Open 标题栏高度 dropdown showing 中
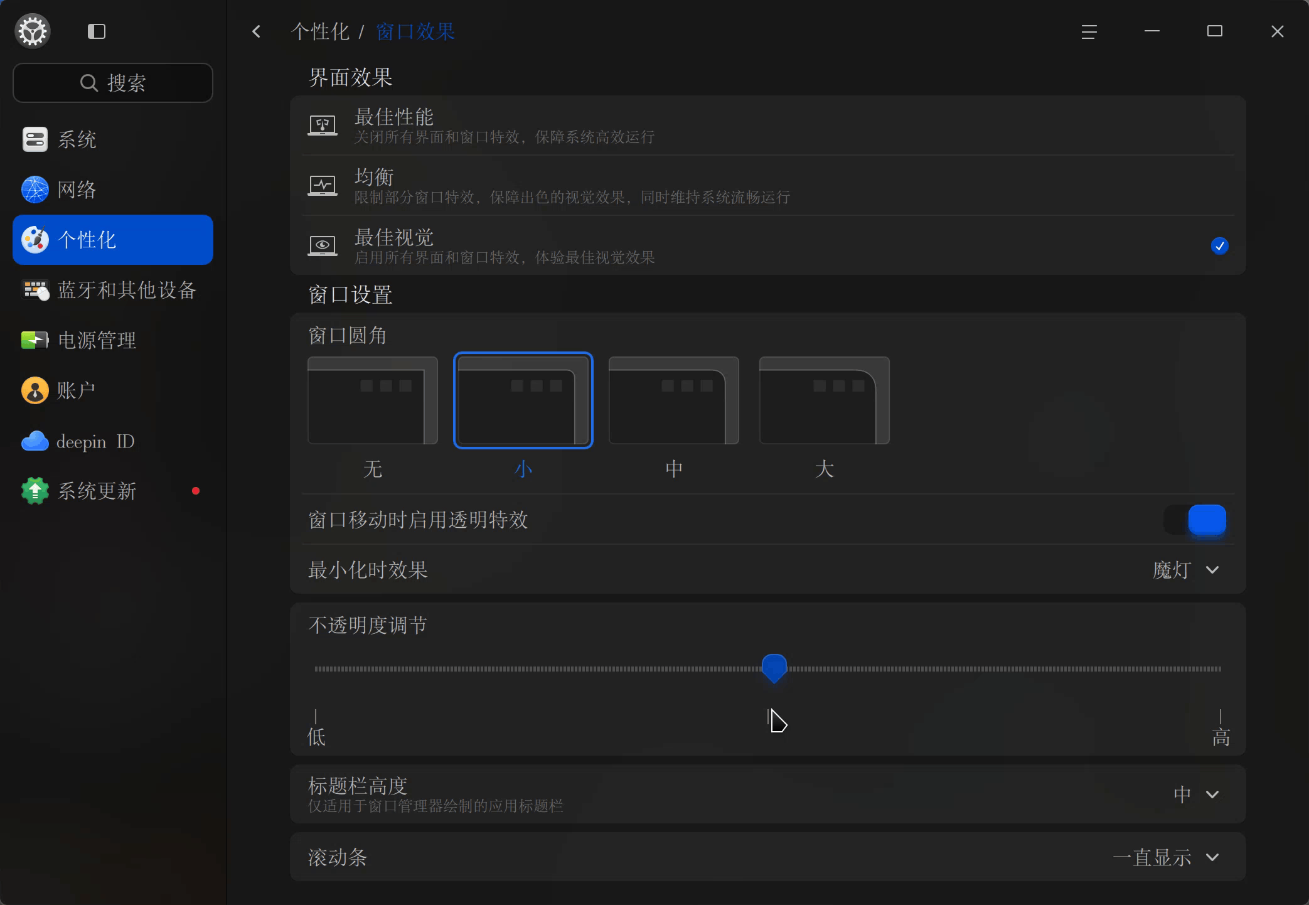Image resolution: width=1309 pixels, height=905 pixels. (x=1196, y=795)
